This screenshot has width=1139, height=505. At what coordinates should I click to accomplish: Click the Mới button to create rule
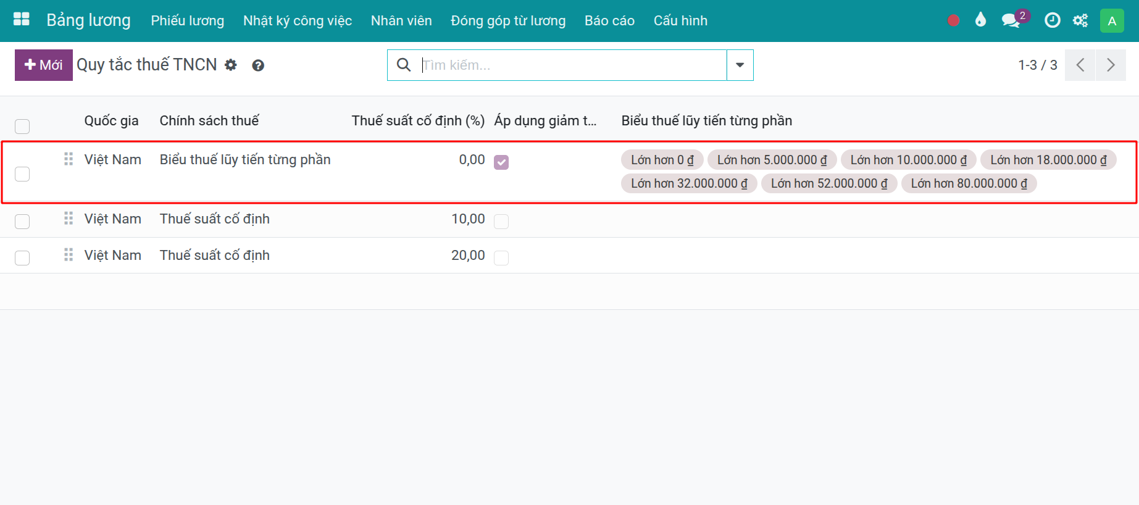44,65
